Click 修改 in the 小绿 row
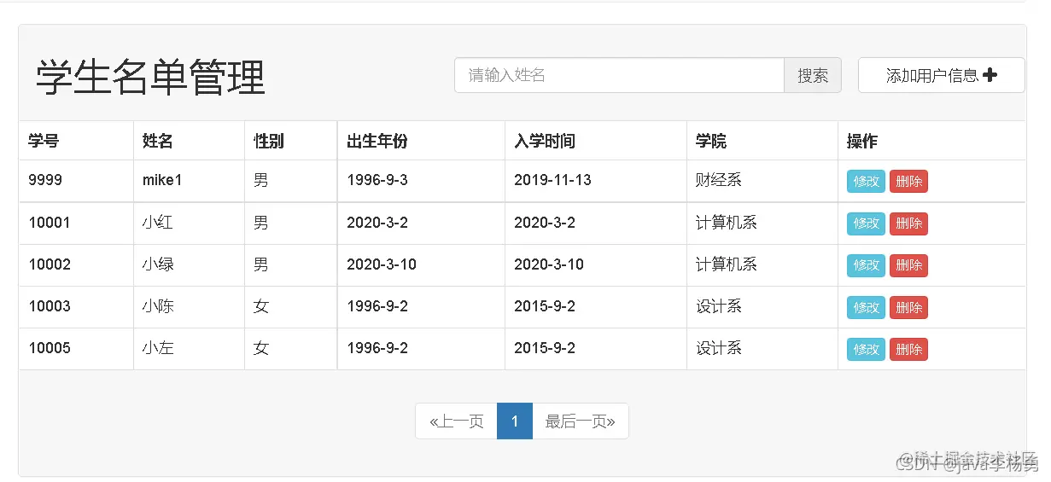Viewport: 1051px width, 482px height. pos(867,265)
